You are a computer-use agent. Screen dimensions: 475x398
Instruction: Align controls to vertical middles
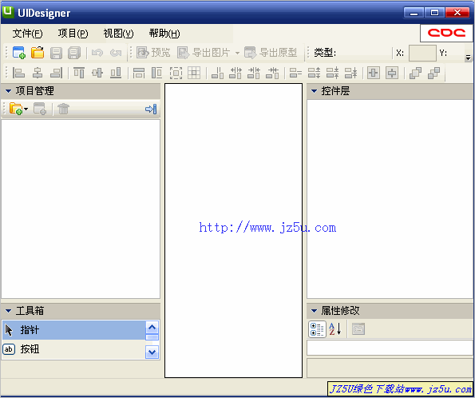[97, 73]
